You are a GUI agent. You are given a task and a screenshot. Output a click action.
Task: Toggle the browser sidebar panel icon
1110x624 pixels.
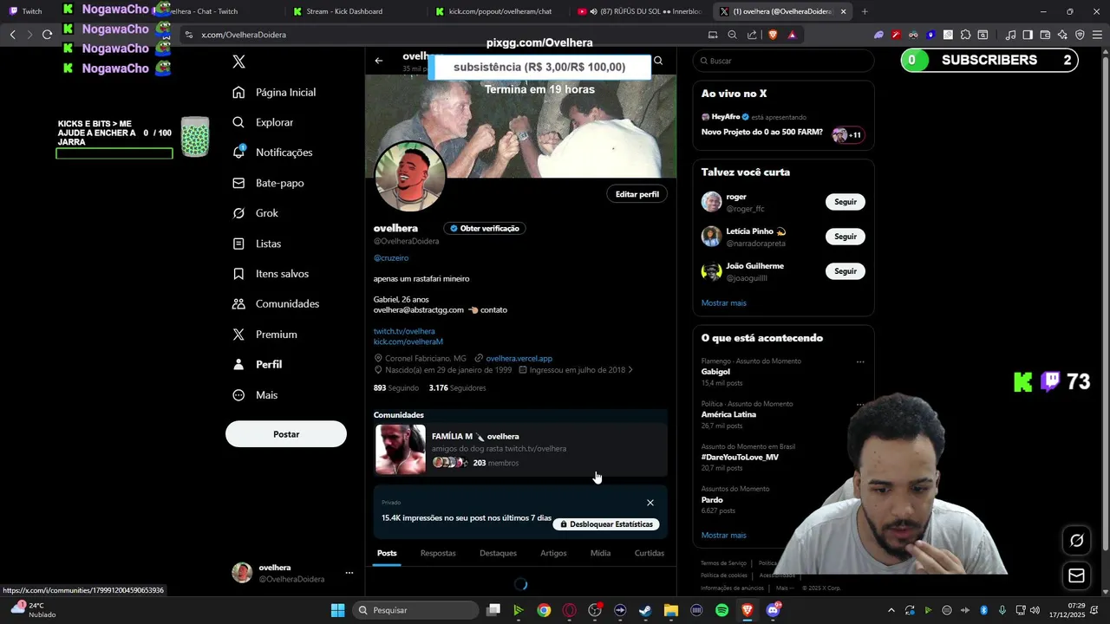coord(1028,35)
